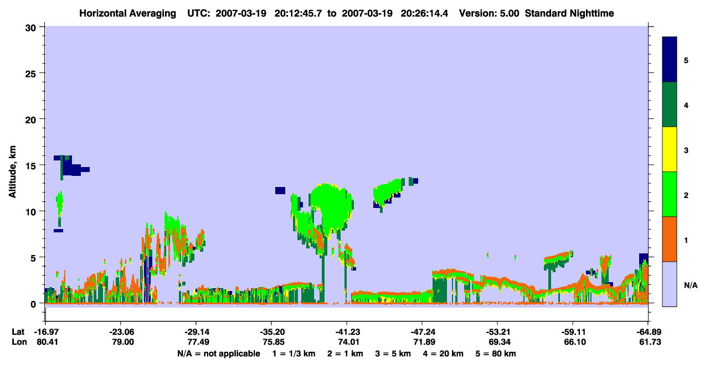Click the '3 = 5 km' legend entry
Viewport: 720px width, 369px height.
393,354
